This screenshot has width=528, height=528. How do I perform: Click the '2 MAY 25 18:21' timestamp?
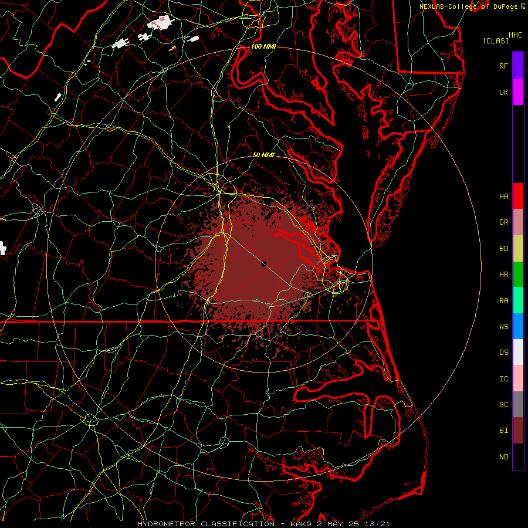(x=354, y=524)
